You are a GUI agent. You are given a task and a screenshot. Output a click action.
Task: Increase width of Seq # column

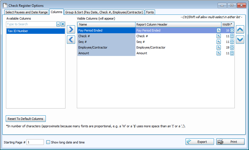click(232, 41)
